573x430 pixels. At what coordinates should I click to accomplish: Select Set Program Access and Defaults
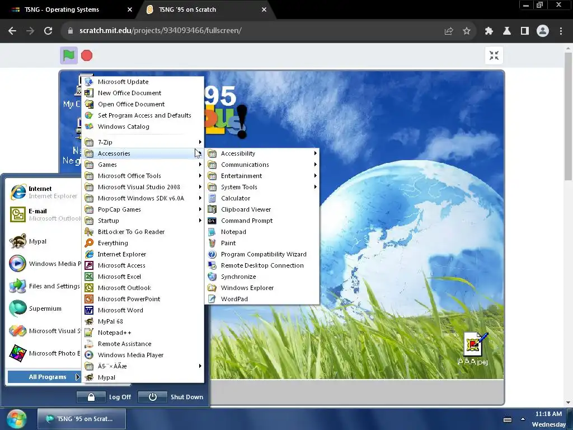(143, 115)
